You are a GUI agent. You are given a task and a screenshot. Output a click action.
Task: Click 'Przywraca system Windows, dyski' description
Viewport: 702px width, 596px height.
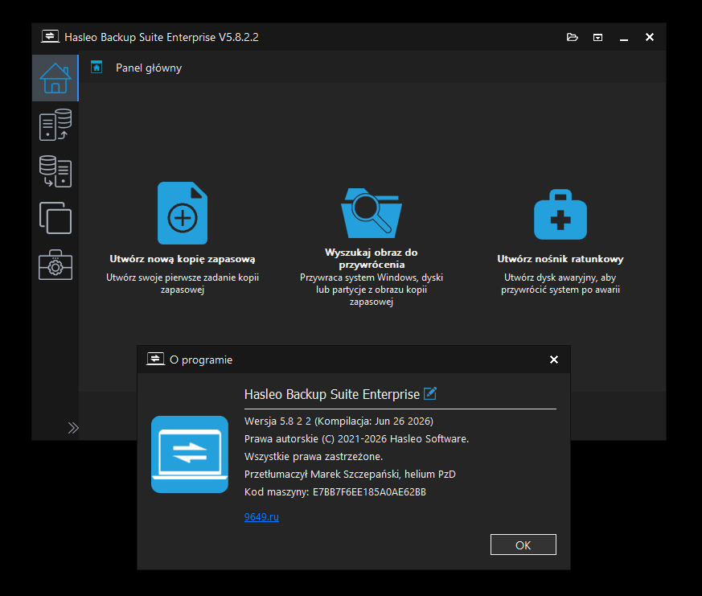(x=372, y=290)
